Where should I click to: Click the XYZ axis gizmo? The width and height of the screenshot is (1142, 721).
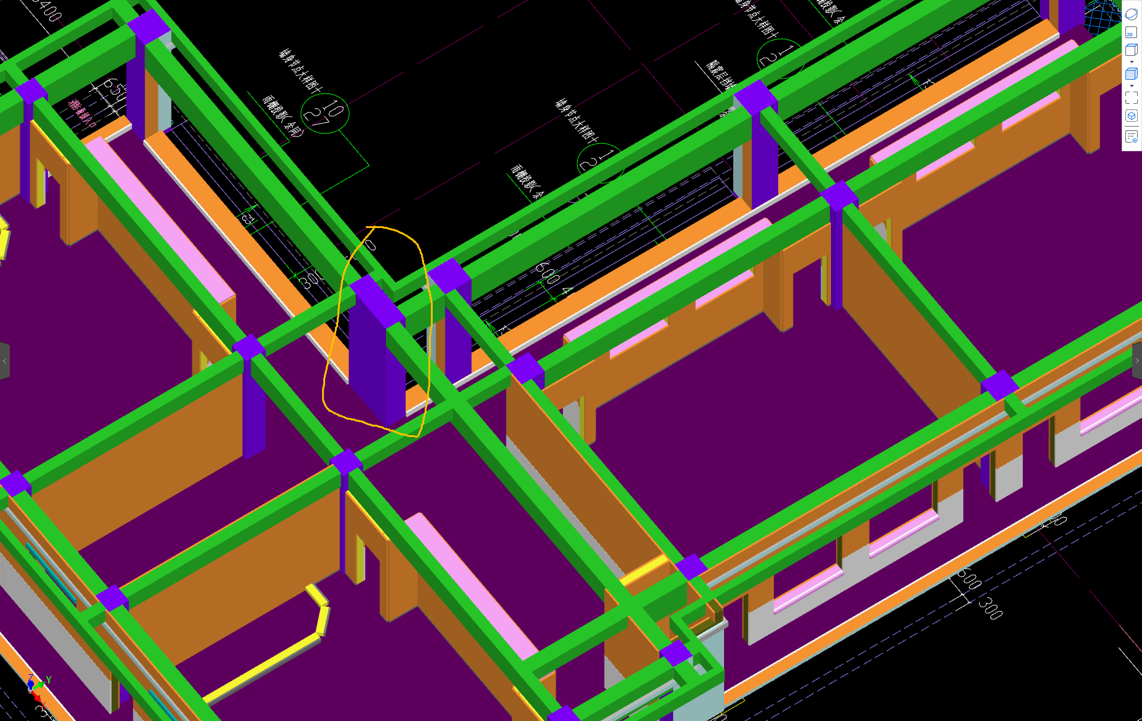point(37,690)
